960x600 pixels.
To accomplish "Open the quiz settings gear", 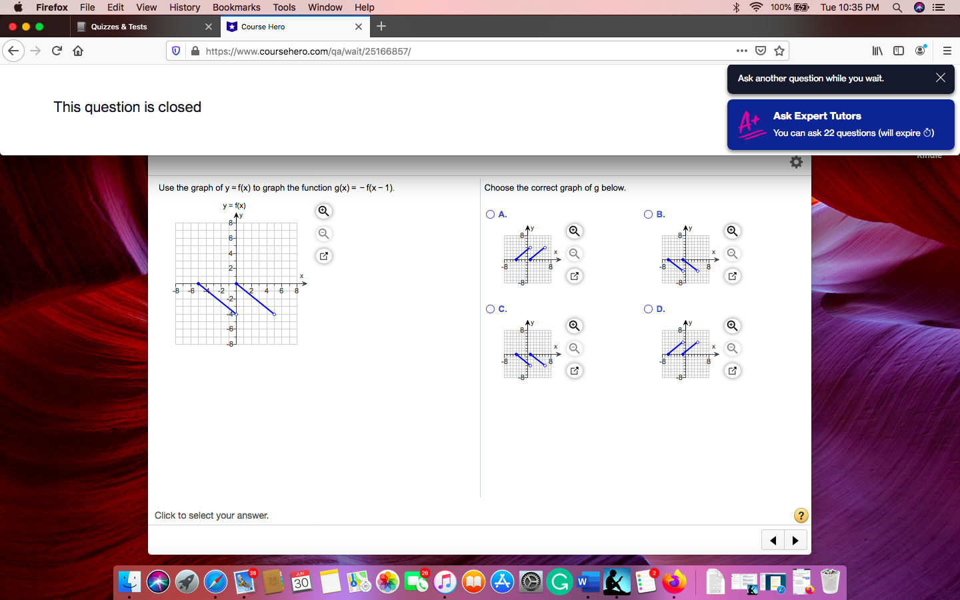I will click(x=796, y=161).
